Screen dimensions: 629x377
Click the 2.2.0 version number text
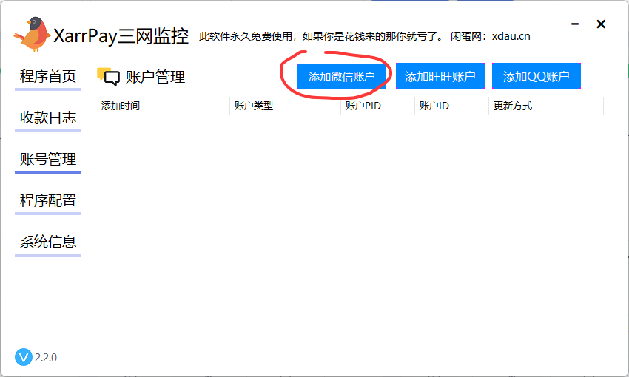[46, 357]
